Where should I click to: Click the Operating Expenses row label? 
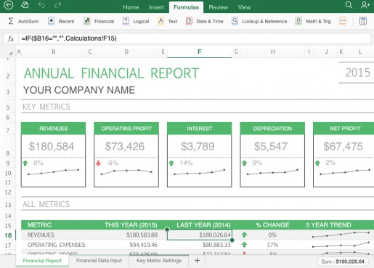[x=57, y=245]
